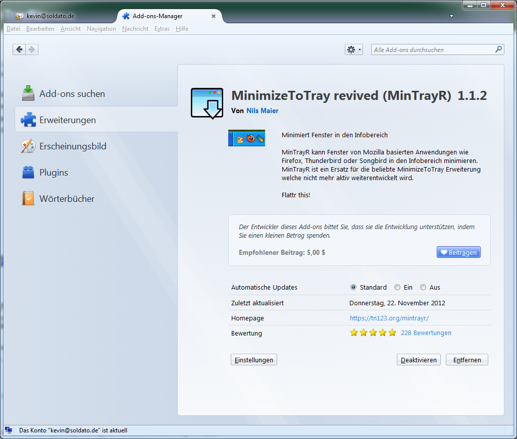This screenshot has height=439, width=517.
Task: Open the Nachricht menu
Action: coord(135,29)
